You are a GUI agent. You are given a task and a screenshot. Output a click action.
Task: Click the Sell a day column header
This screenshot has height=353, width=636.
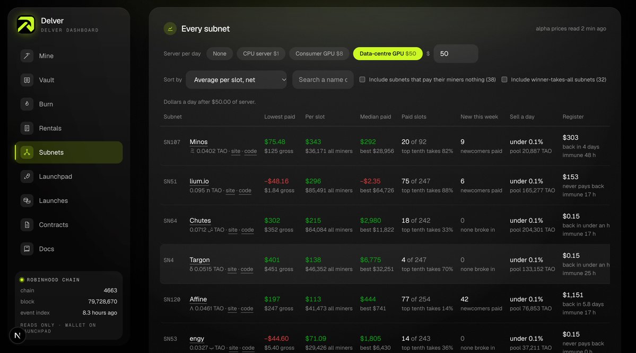[x=522, y=116]
